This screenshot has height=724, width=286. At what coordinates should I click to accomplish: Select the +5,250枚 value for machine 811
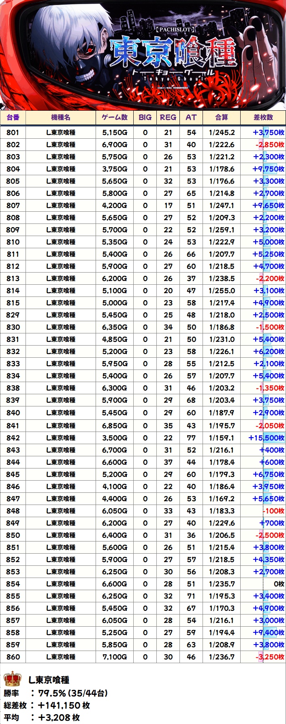click(x=269, y=254)
